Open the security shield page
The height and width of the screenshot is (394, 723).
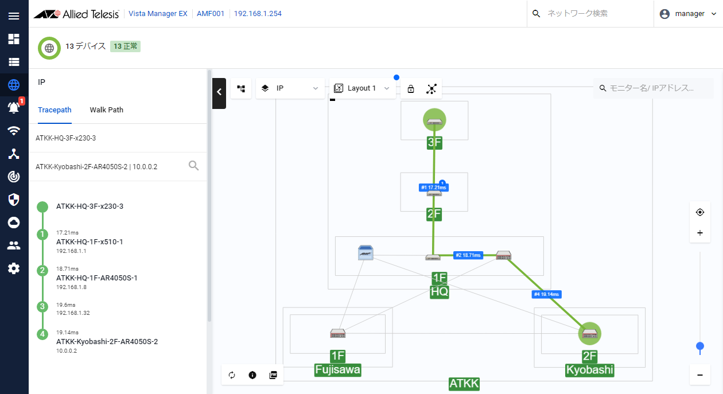[x=14, y=199]
